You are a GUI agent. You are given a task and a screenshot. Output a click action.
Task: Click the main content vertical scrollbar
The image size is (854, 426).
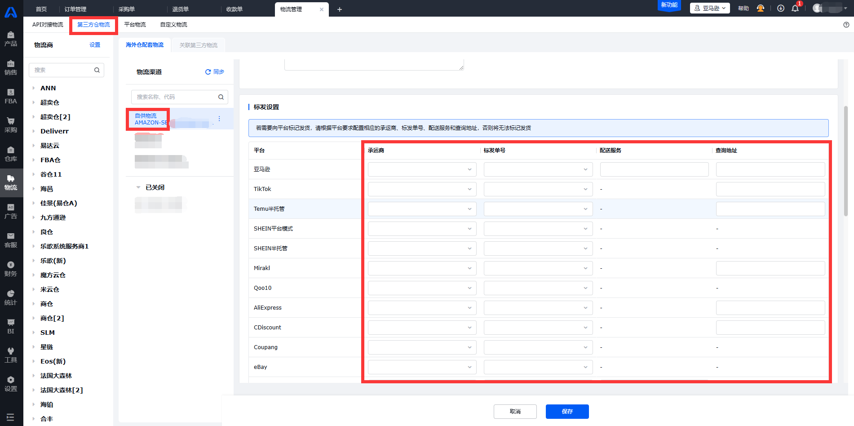pos(846,162)
